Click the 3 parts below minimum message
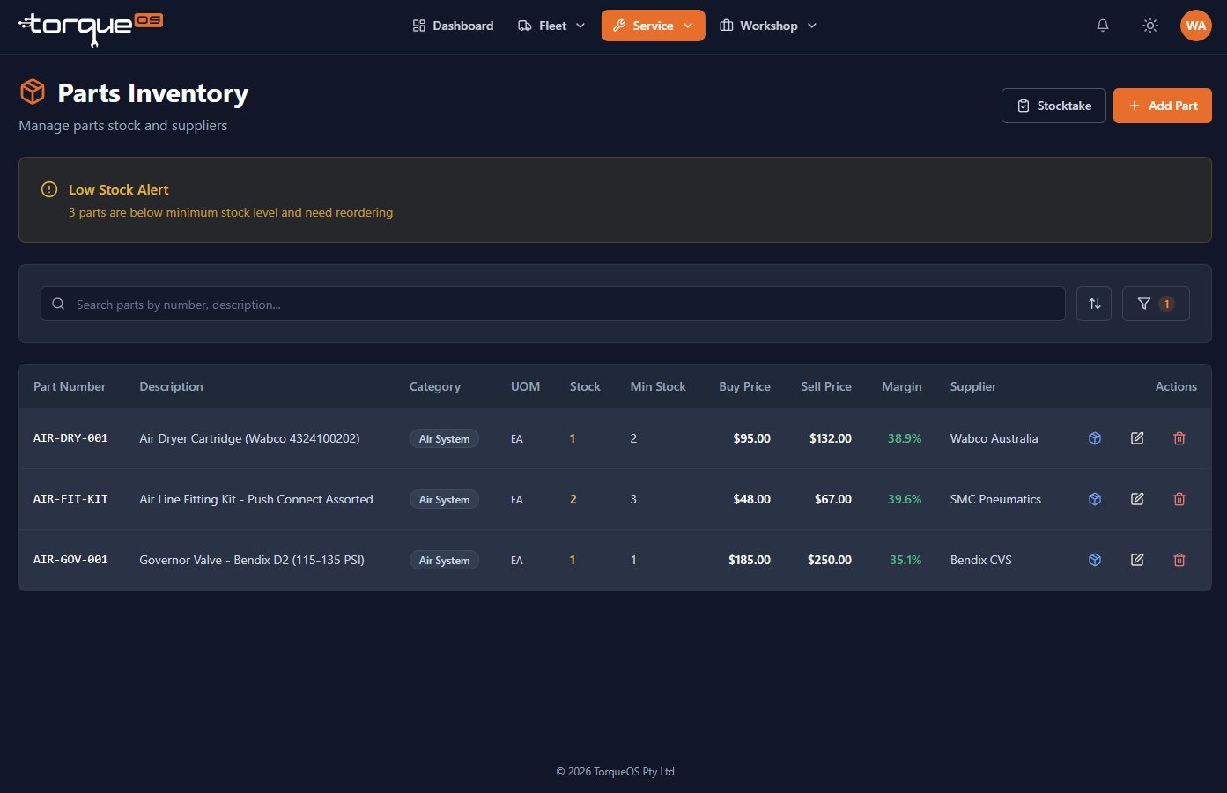Screen dimensions: 1227x793 click(x=231, y=212)
